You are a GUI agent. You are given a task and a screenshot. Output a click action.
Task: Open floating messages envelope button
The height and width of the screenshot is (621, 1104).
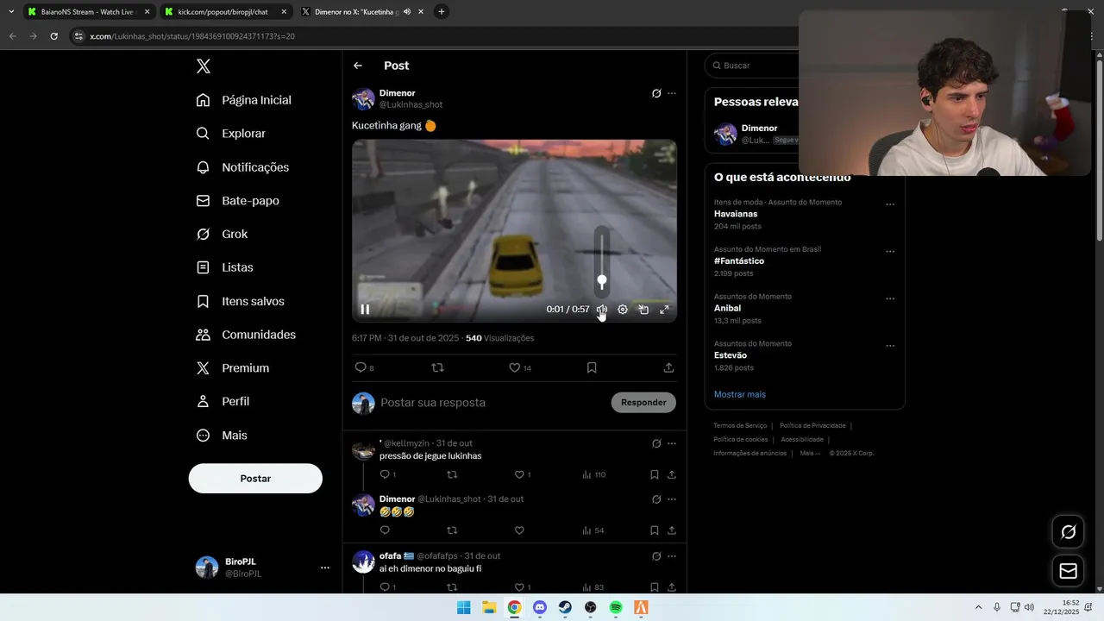coord(1068,571)
